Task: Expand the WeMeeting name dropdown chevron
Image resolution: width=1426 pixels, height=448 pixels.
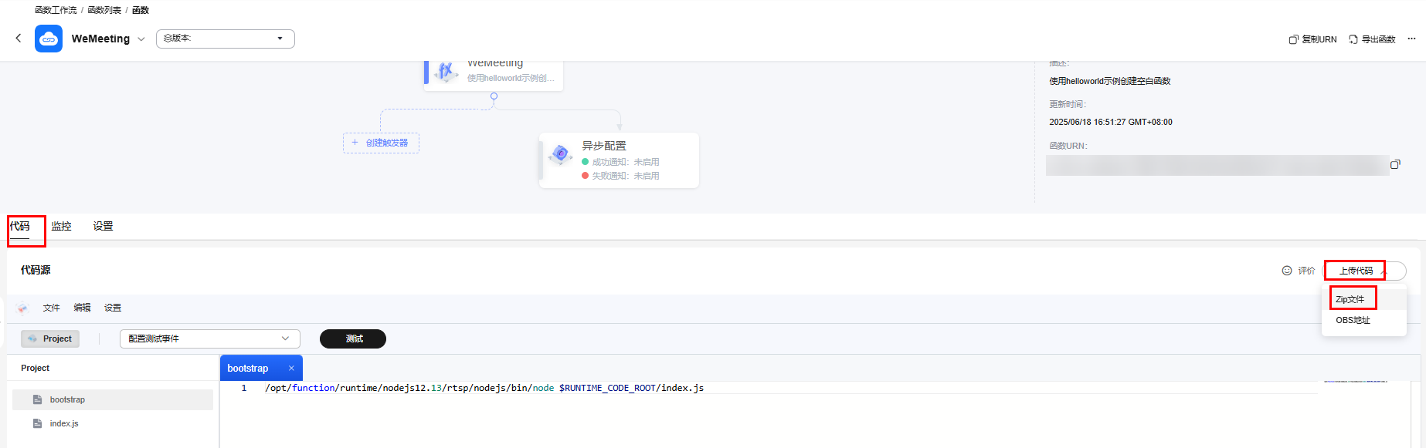Action: (141, 39)
